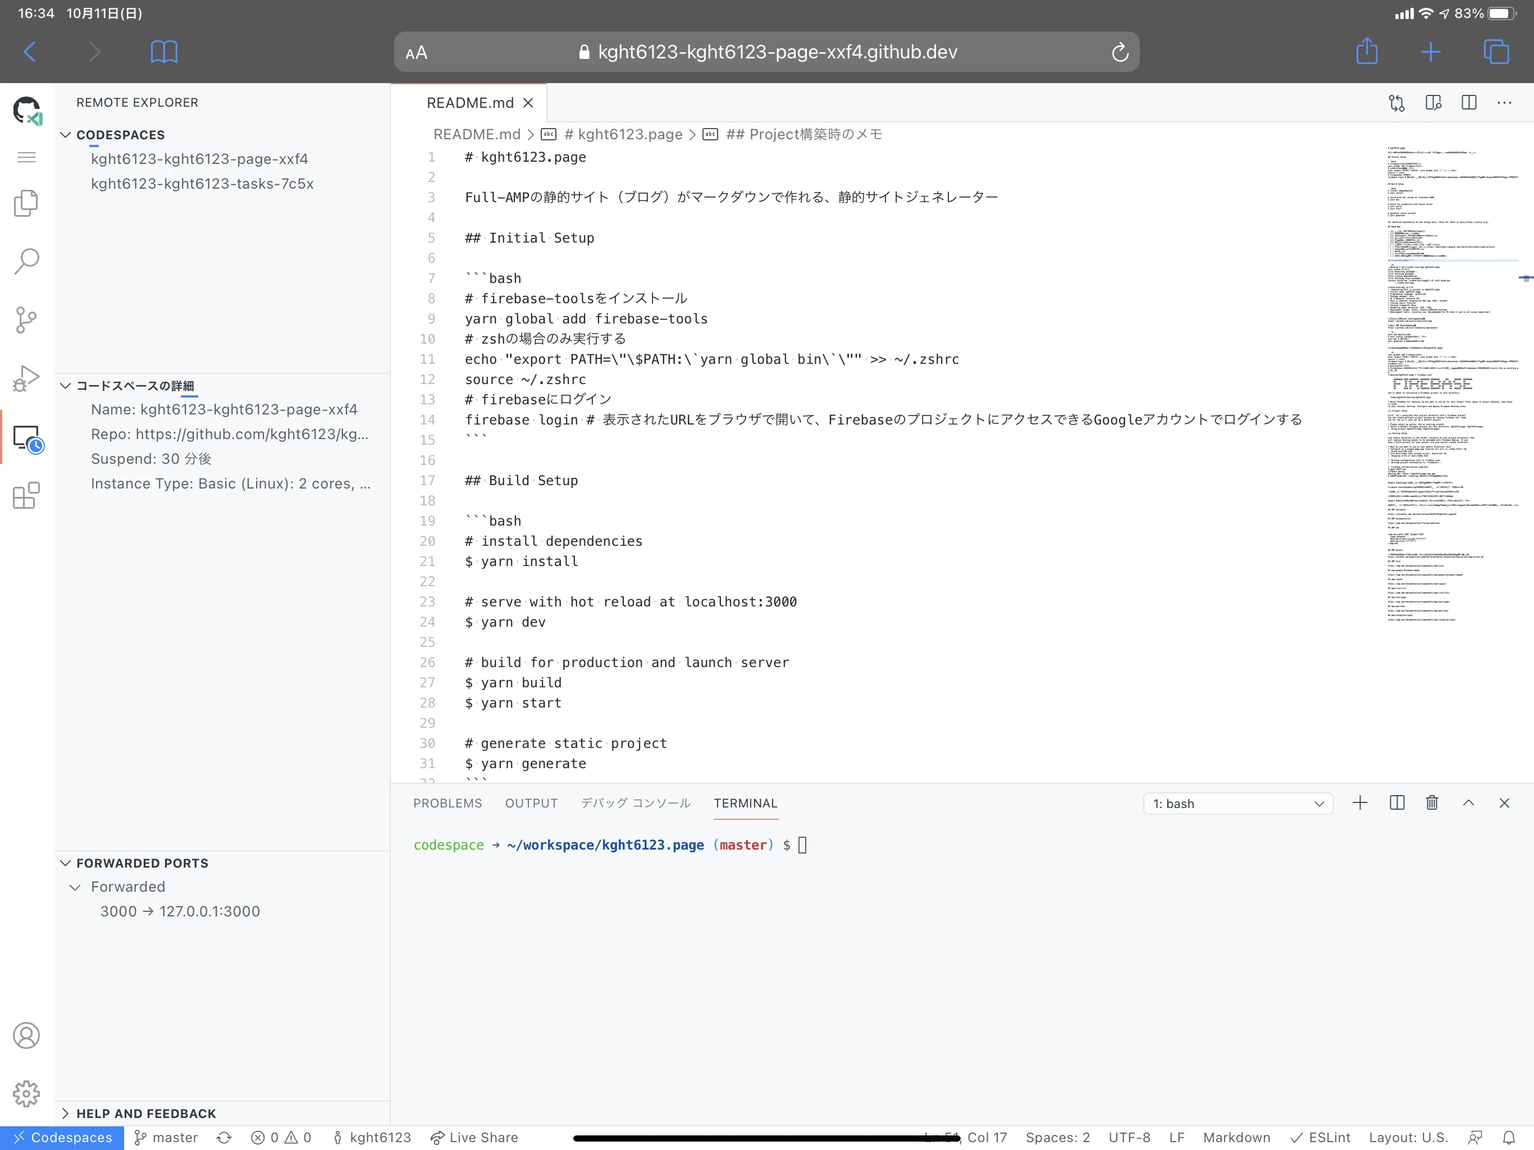This screenshot has height=1150, width=1534.
Task: Split the terminal pane
Action: [1396, 803]
